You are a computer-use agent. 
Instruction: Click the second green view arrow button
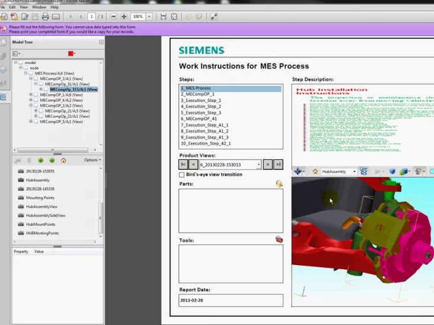[x=52, y=160]
